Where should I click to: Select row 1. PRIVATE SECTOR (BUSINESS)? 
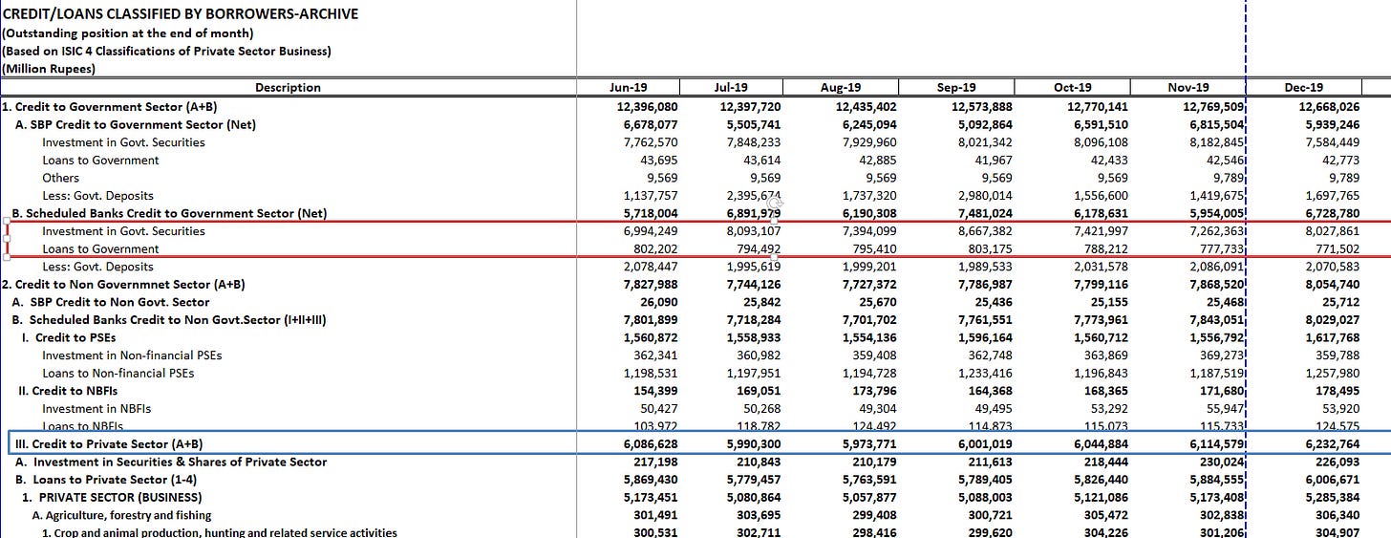click(x=112, y=497)
